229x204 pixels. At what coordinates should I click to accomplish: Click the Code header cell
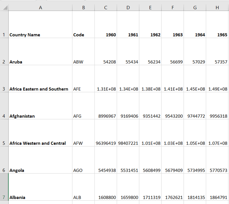pos(83,24)
